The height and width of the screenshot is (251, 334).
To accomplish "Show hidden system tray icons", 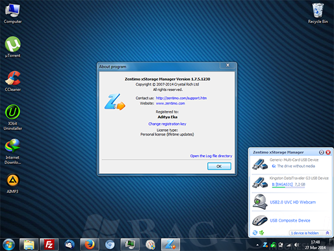I will point(257,245).
